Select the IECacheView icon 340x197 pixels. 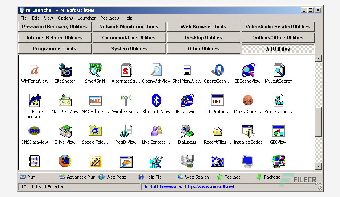tap(248, 70)
